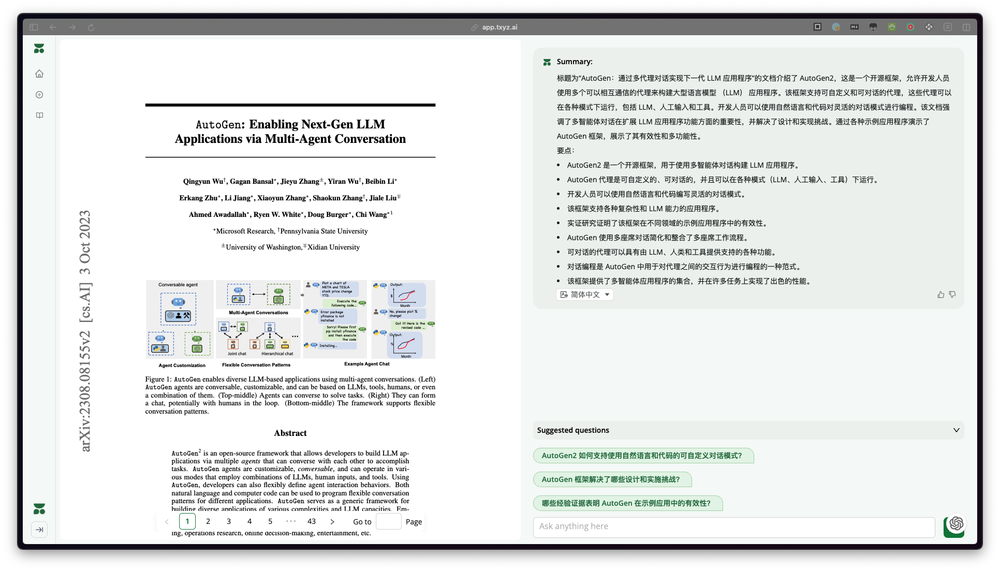
Task: Click the home icon in left sidebar
Action: pos(39,74)
